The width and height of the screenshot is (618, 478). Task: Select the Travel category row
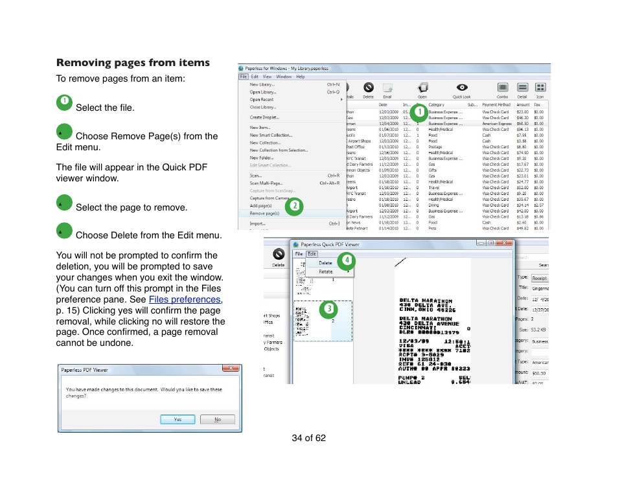[448, 188]
